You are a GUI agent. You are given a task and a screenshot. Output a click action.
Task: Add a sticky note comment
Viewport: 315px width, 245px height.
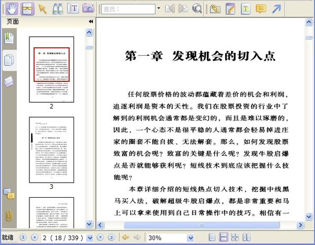(261, 9)
